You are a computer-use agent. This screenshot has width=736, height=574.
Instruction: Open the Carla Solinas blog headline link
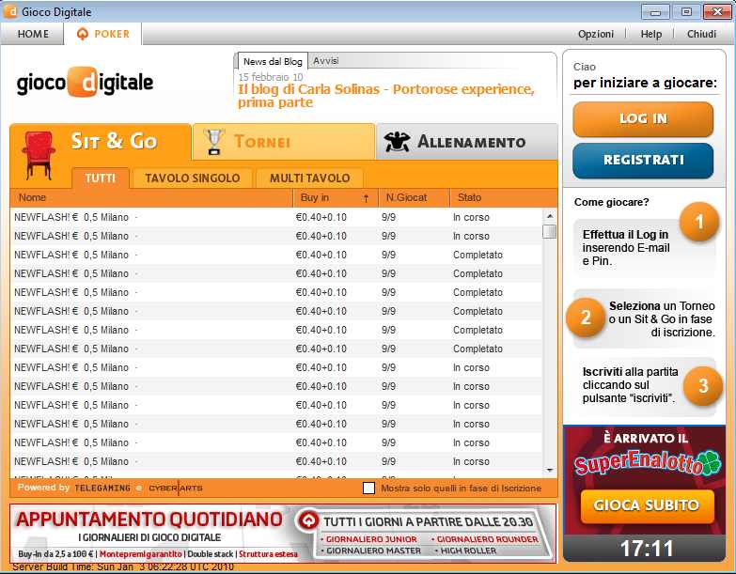pos(385,96)
